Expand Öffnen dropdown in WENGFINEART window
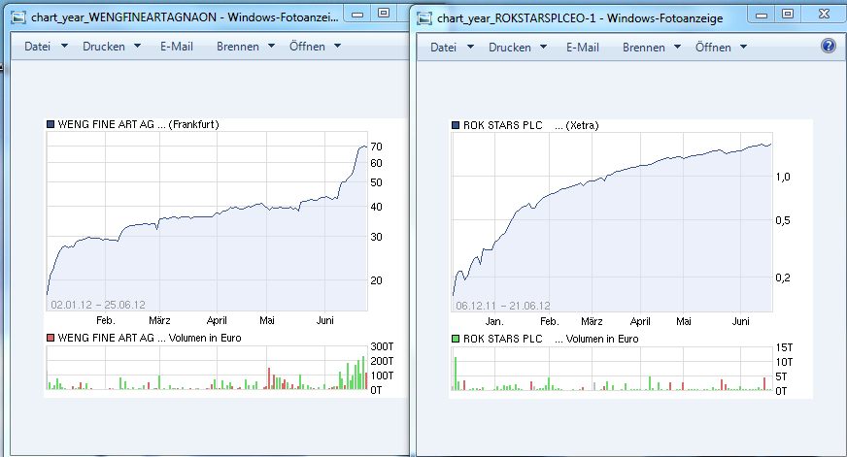 tap(315, 47)
